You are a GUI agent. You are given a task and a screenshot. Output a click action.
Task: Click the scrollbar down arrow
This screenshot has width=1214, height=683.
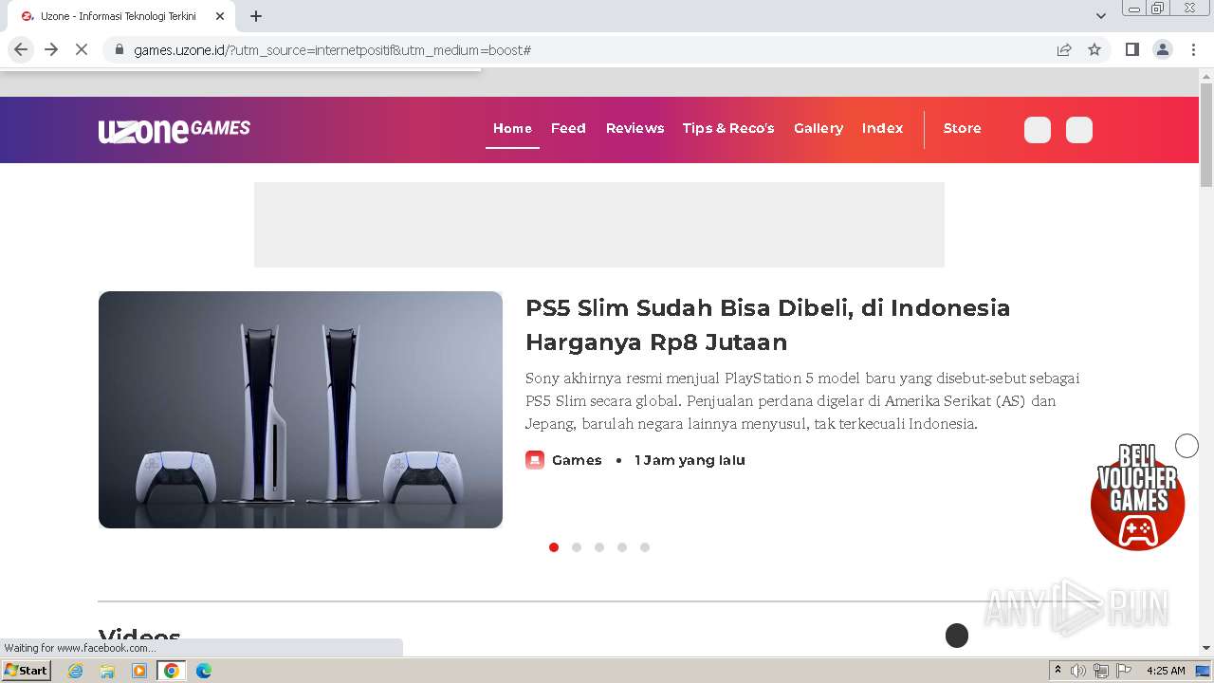[x=1206, y=649]
